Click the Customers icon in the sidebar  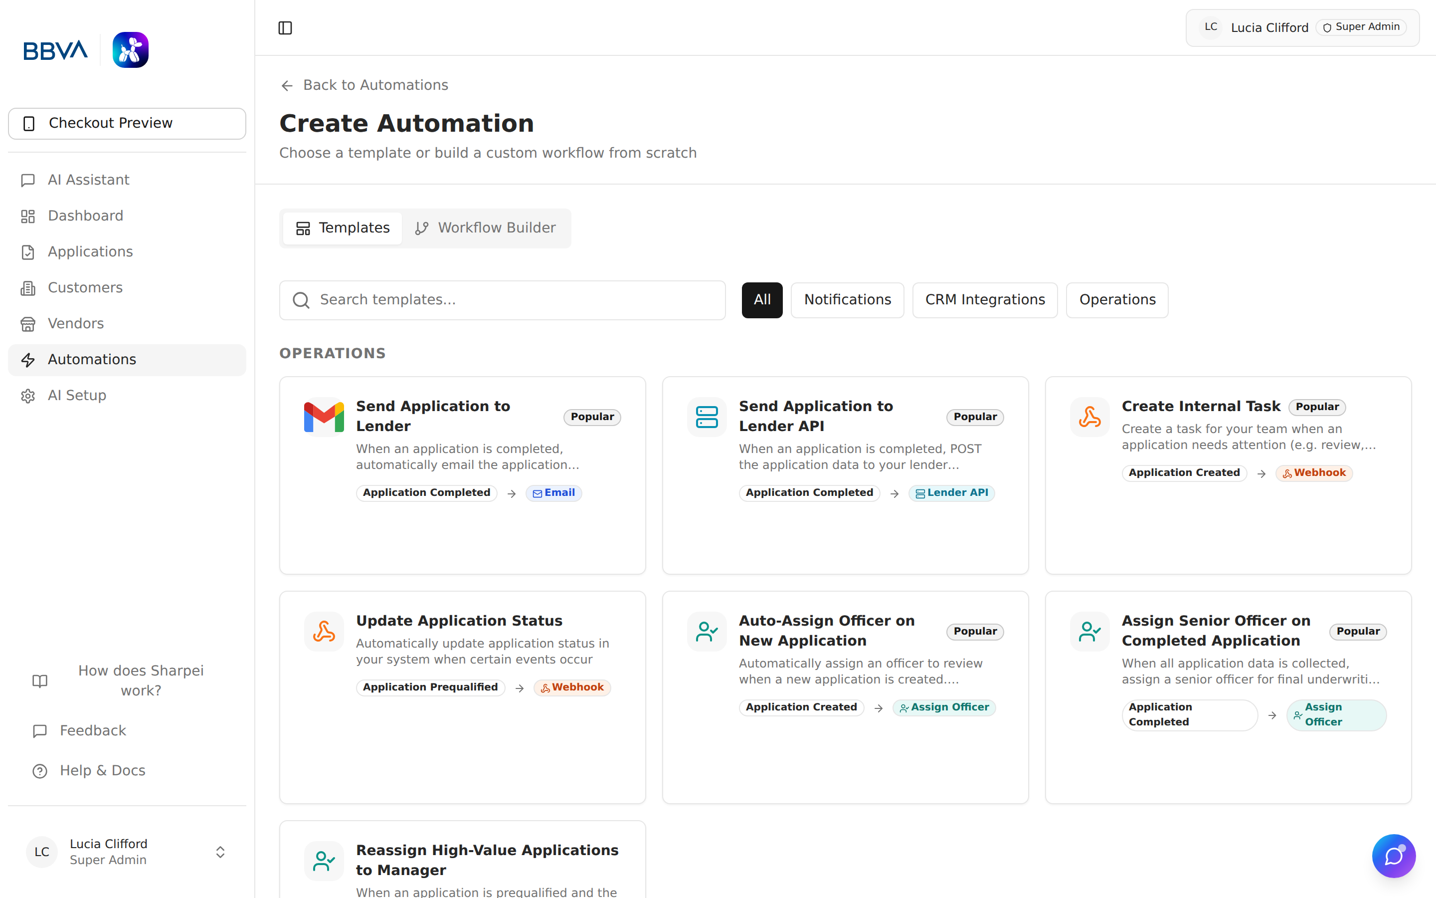point(28,288)
